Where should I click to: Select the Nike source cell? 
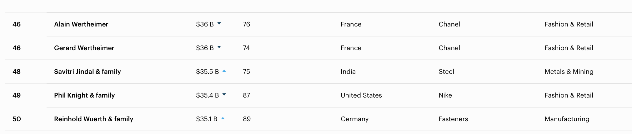pos(445,95)
